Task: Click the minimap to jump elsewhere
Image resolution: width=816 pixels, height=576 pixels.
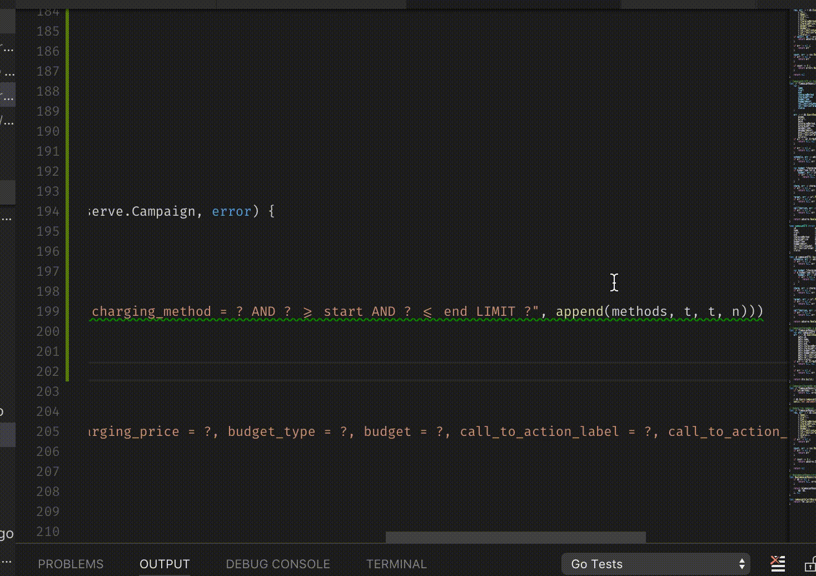Action: 800,222
